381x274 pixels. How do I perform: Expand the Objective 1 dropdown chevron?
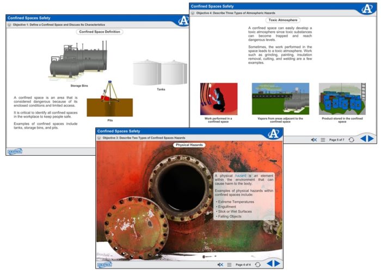9,25
